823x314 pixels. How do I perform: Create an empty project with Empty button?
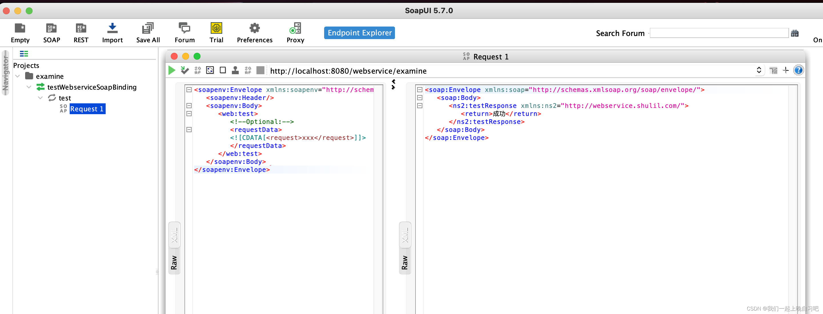(x=20, y=32)
